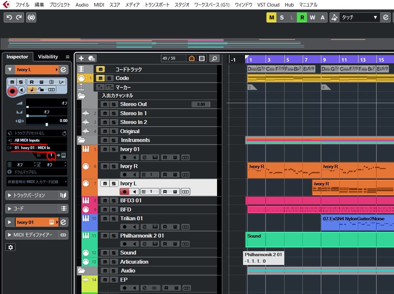Open the VST Cloud menu
This screenshot has width=394, height=294.
pos(269,5)
